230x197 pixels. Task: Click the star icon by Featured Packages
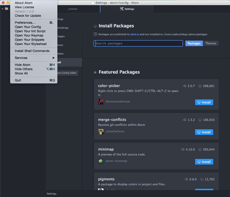pyautogui.click(x=95, y=72)
